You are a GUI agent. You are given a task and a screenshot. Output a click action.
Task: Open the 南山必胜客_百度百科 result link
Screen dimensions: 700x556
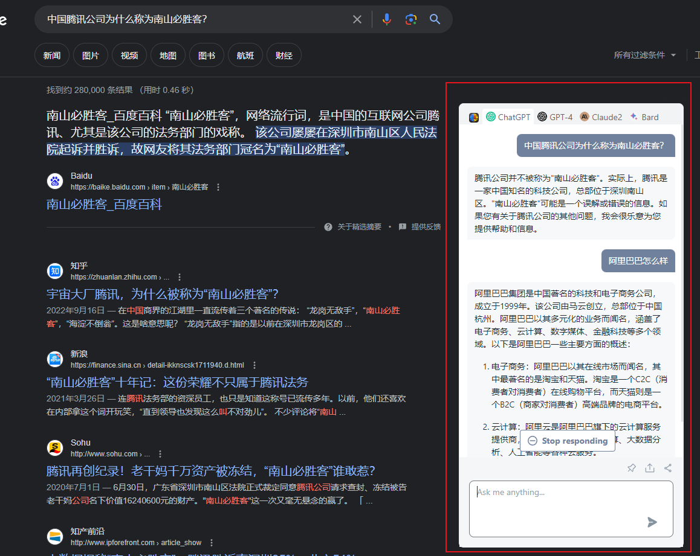tap(104, 205)
